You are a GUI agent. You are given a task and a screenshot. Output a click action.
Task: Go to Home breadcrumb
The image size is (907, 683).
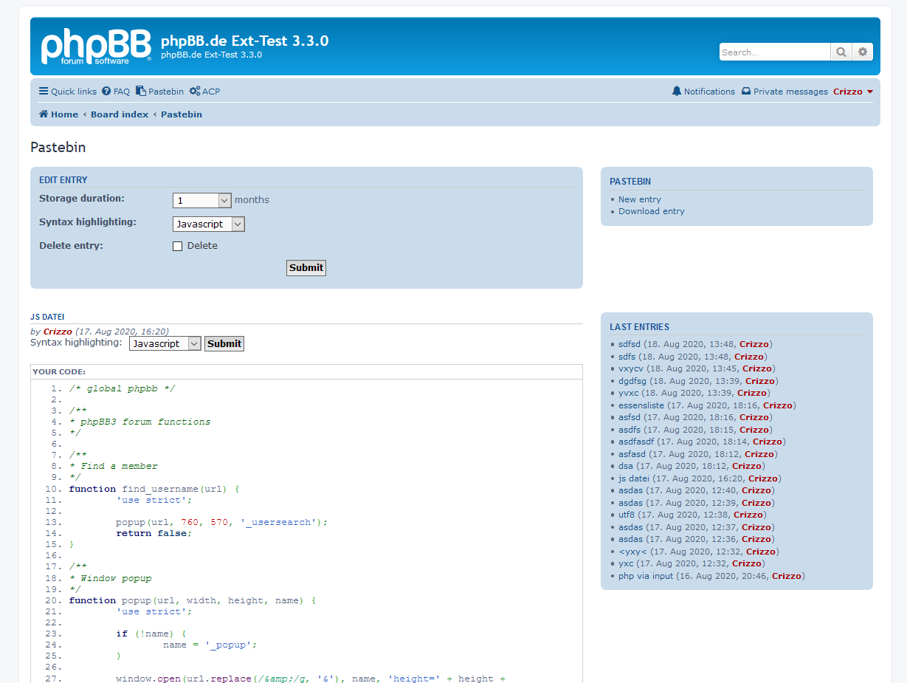coord(58,114)
